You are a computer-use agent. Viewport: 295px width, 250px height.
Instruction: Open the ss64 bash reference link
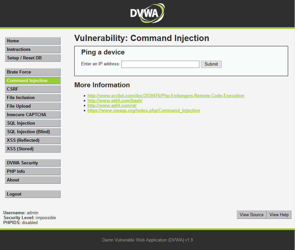tap(115, 100)
